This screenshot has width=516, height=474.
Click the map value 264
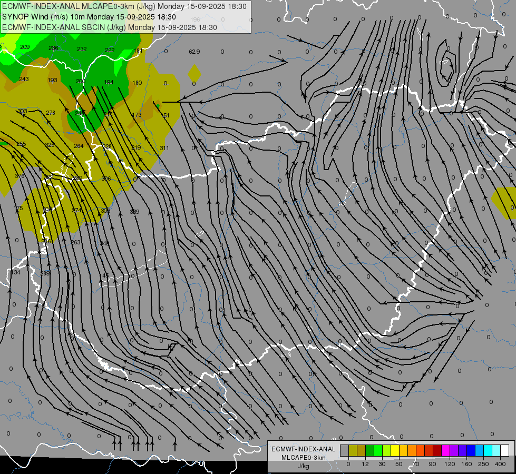(79, 146)
